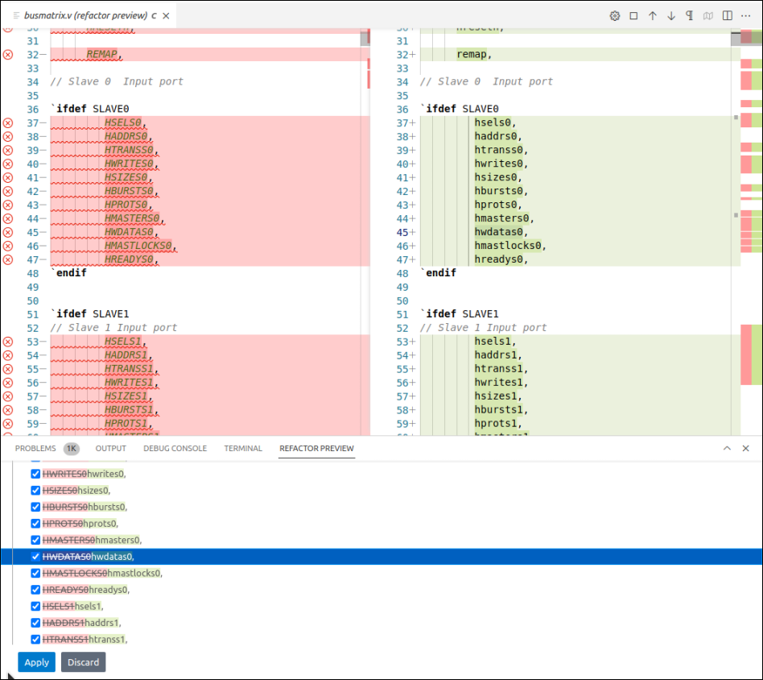The width and height of the screenshot is (763, 680).
Task: Open the PROBLEMS tab
Action: coord(35,448)
